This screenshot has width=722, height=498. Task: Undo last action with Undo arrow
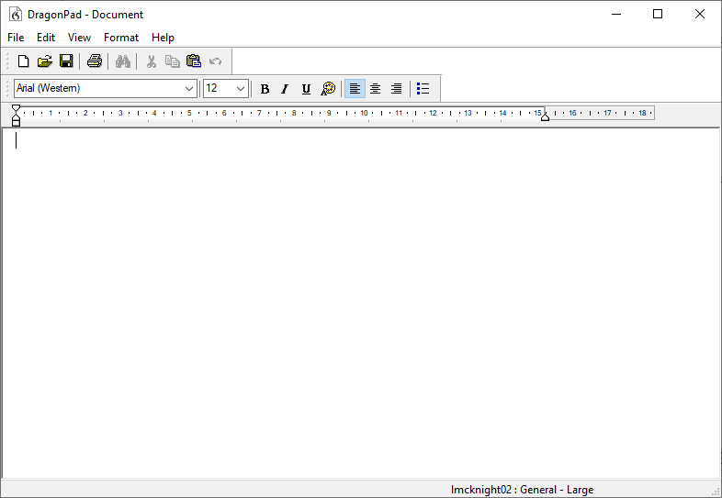[215, 61]
